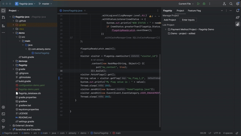Open the Structure tool window icon
This screenshot has height=136, width=241.
click(3, 26)
